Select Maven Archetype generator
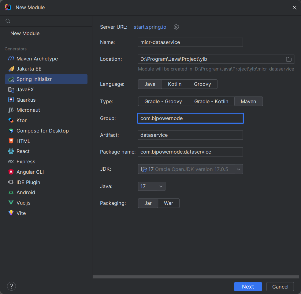The width and height of the screenshot is (301, 294). 46,59
